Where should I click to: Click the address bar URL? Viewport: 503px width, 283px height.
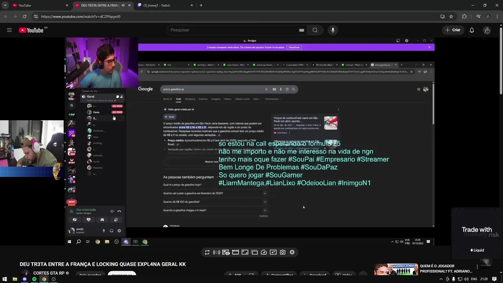tap(81, 17)
